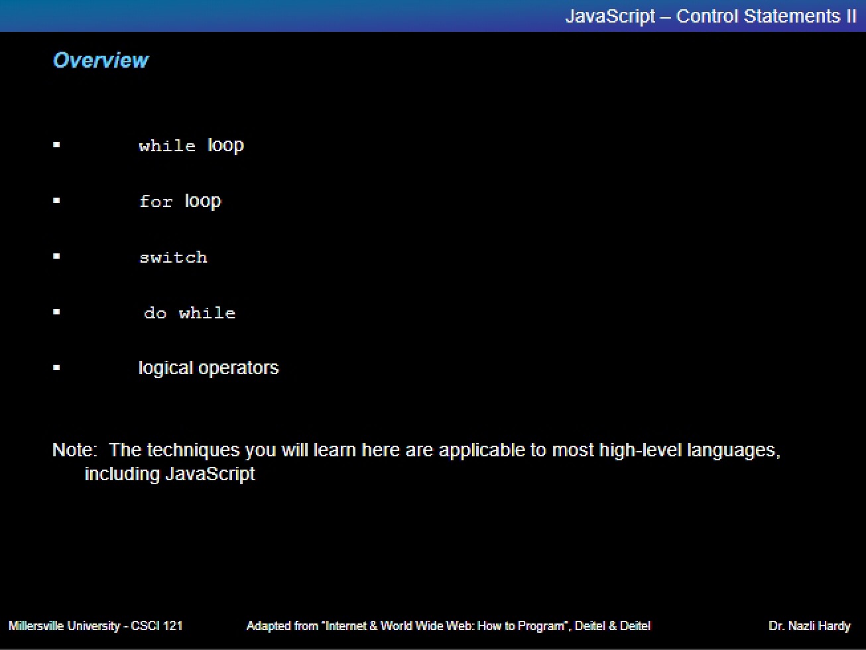Click the note starting 'Note: The techniques'
This screenshot has height=650, width=866.
tap(416, 462)
